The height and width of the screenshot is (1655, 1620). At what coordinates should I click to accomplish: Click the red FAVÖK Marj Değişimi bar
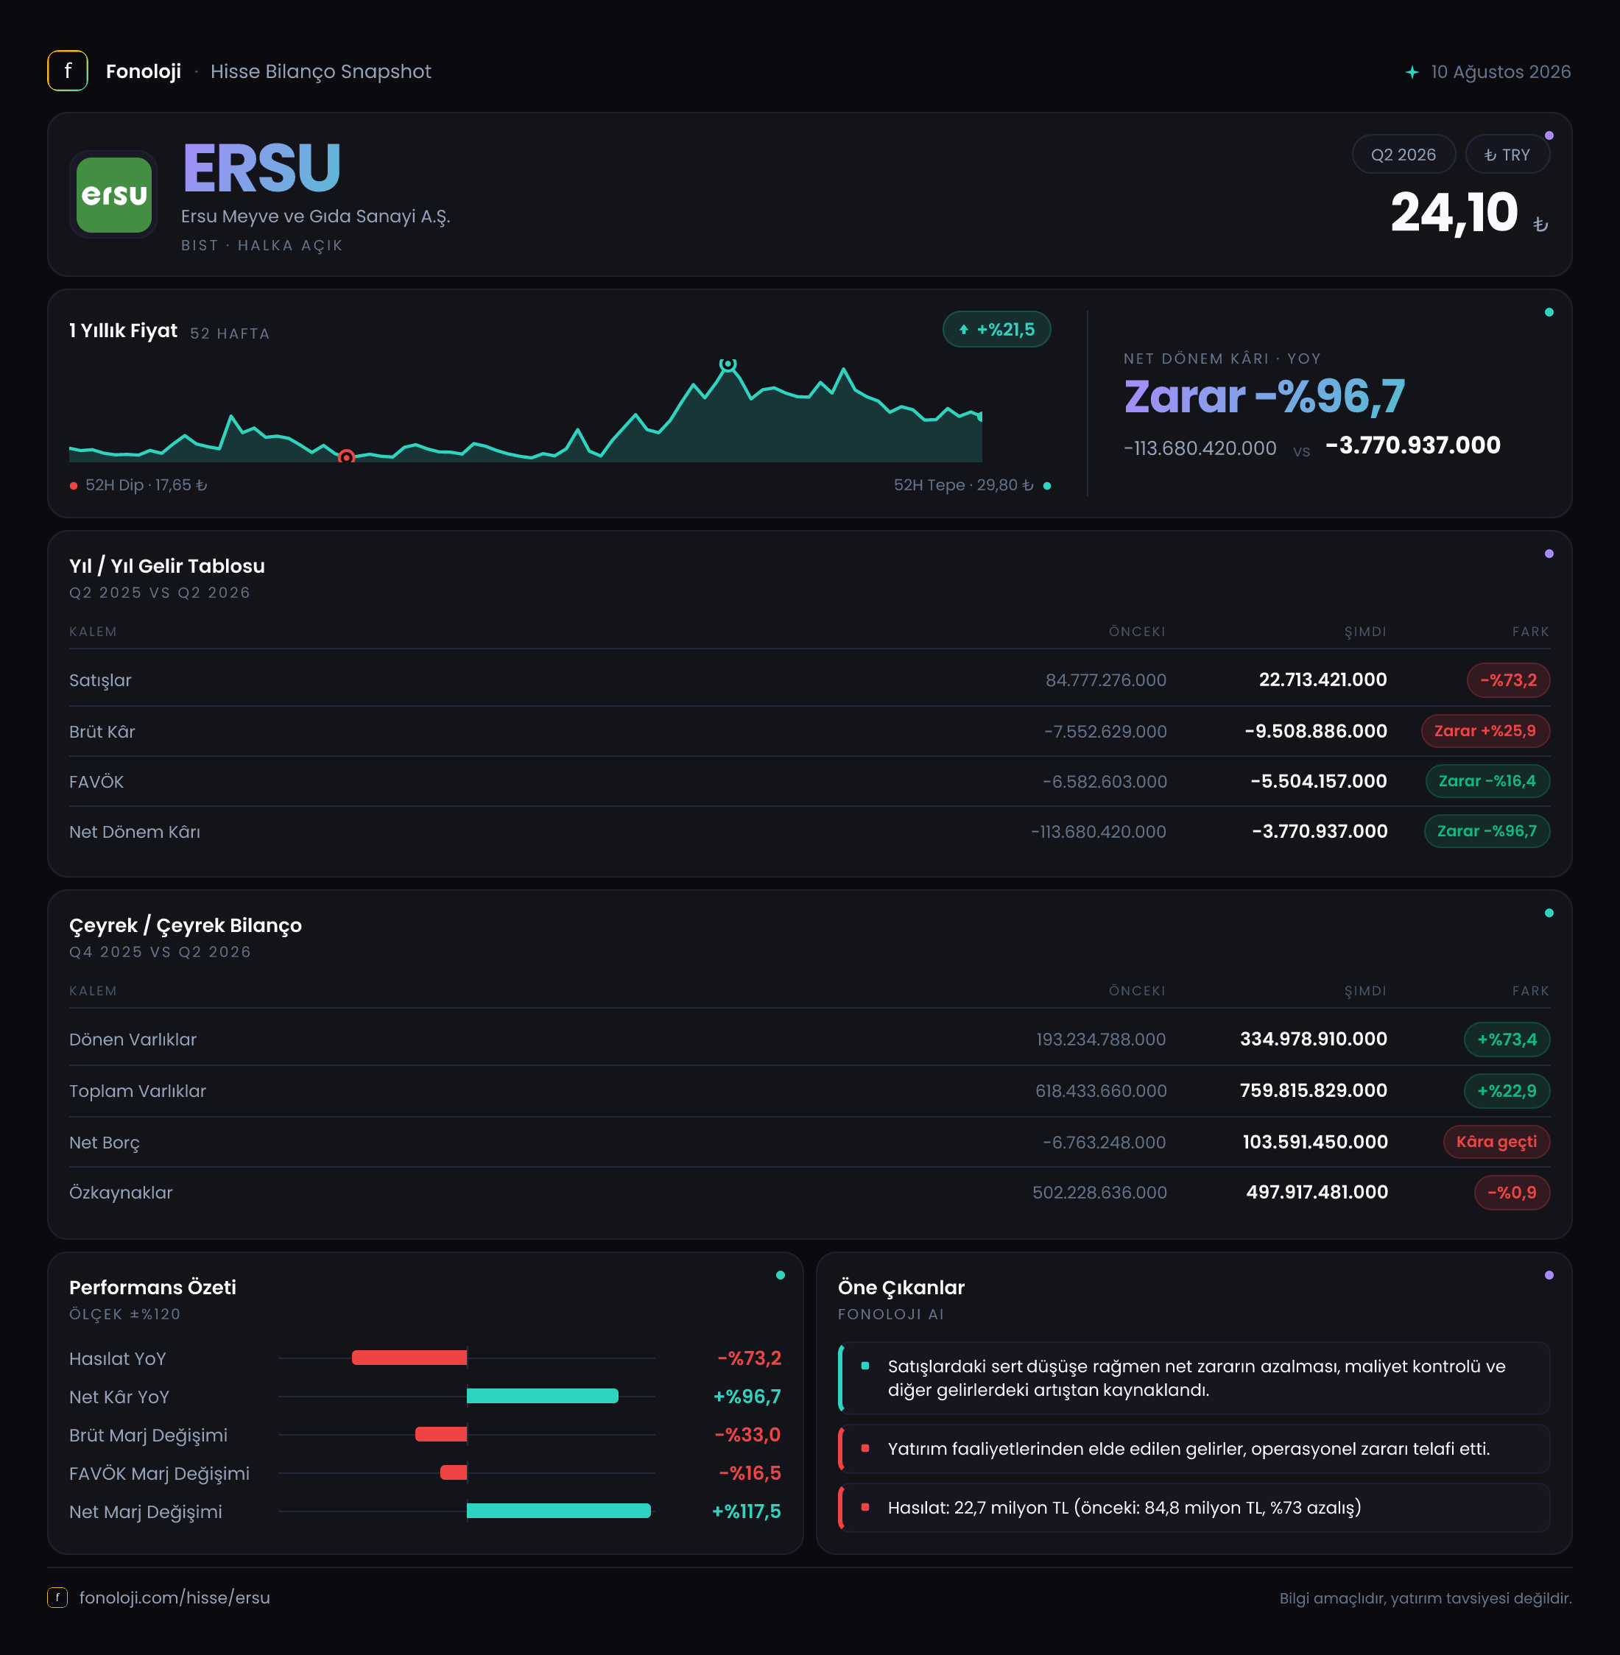click(454, 1472)
